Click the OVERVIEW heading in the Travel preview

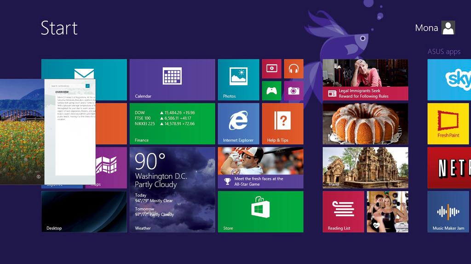pos(62,92)
